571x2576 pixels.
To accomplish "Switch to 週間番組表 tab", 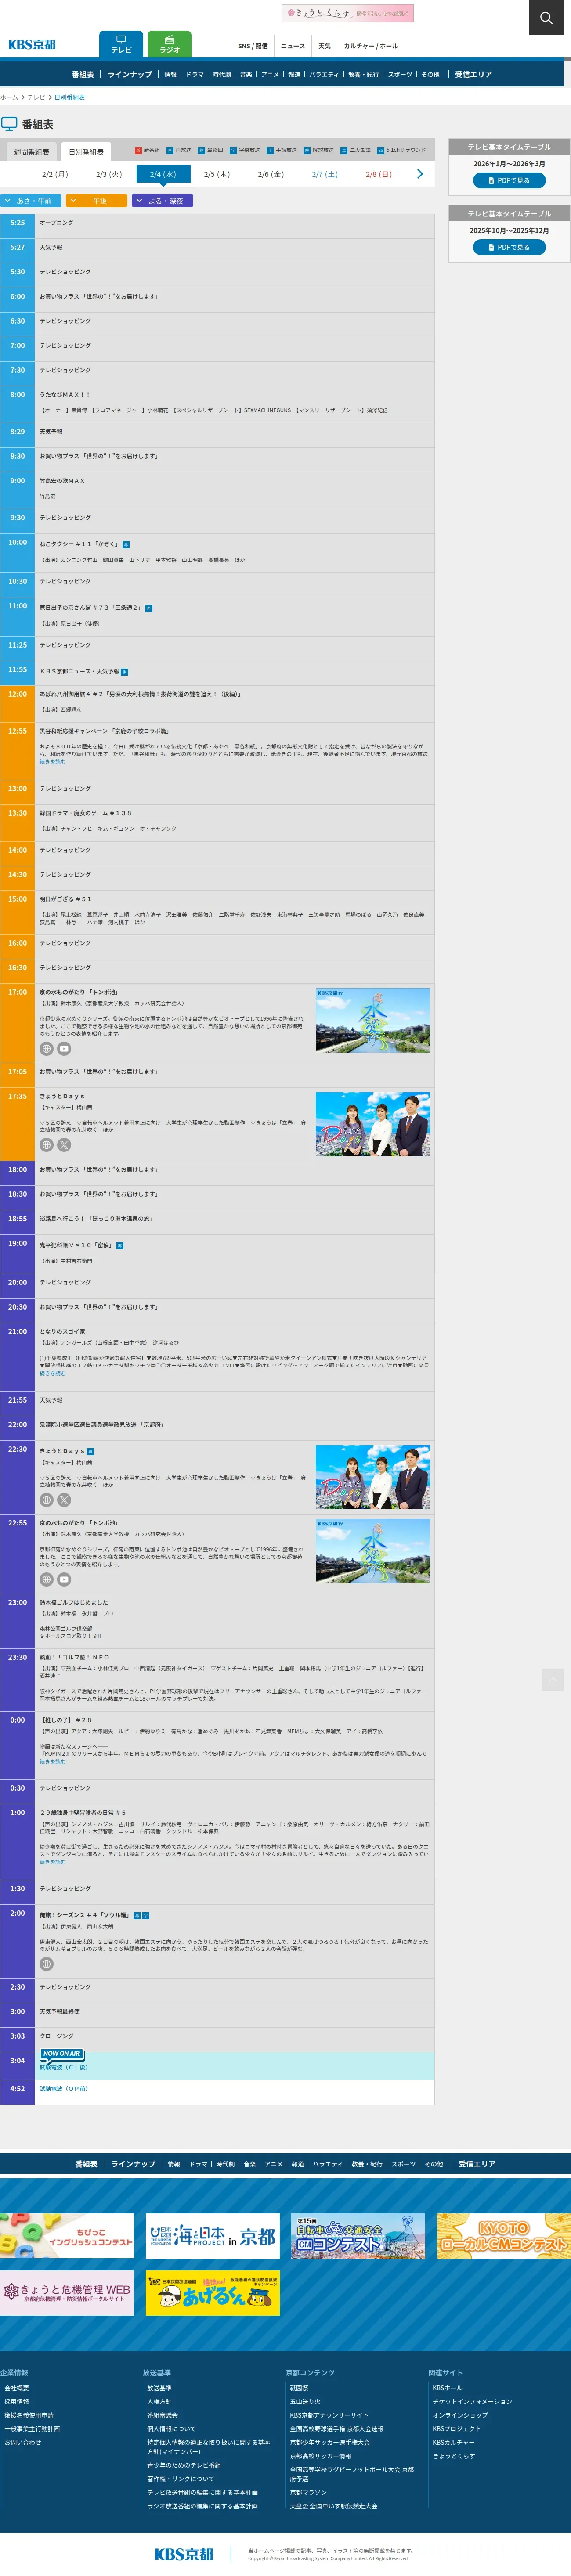I will tap(32, 152).
